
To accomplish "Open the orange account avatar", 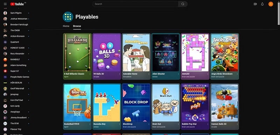I will point(271,4).
